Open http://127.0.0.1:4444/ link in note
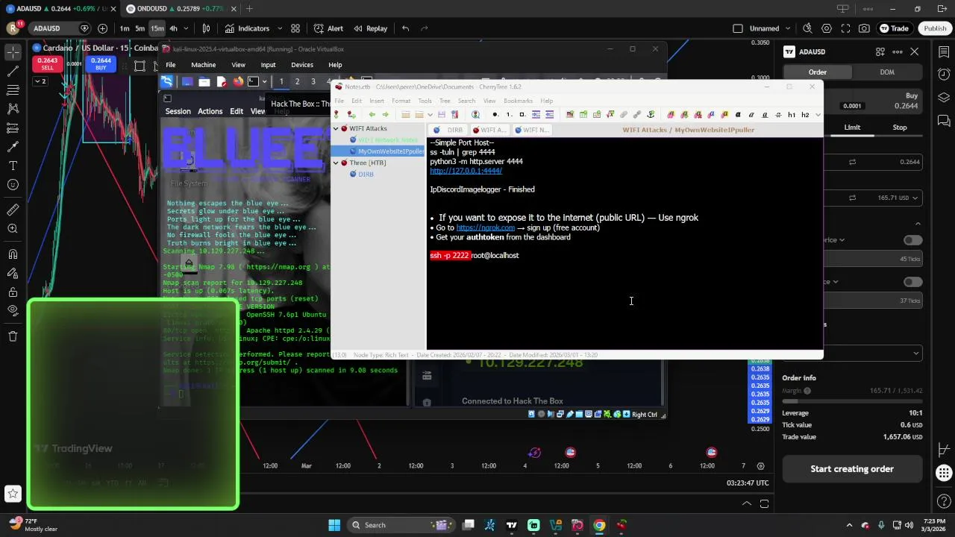Image resolution: width=955 pixels, height=537 pixels. point(466,171)
